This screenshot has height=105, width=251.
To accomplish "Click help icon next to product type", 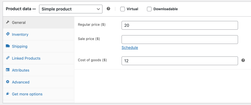I will click(108, 9).
